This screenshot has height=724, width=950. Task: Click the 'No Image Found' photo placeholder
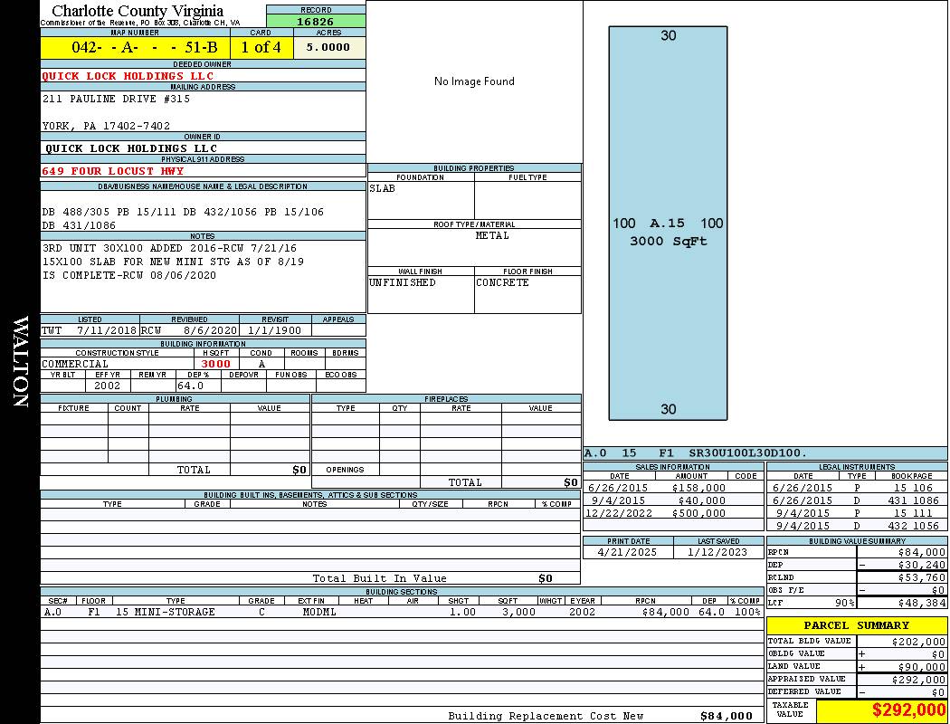pos(474,81)
